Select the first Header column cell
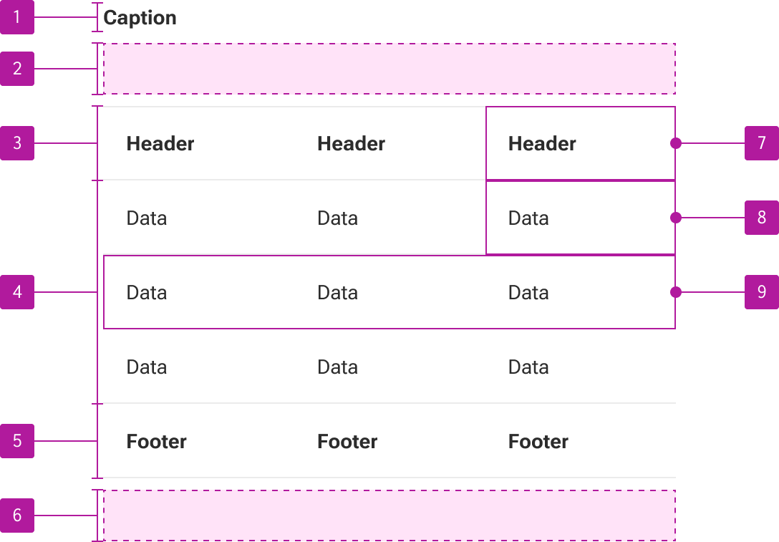This screenshot has height=542, width=779. tap(199, 143)
